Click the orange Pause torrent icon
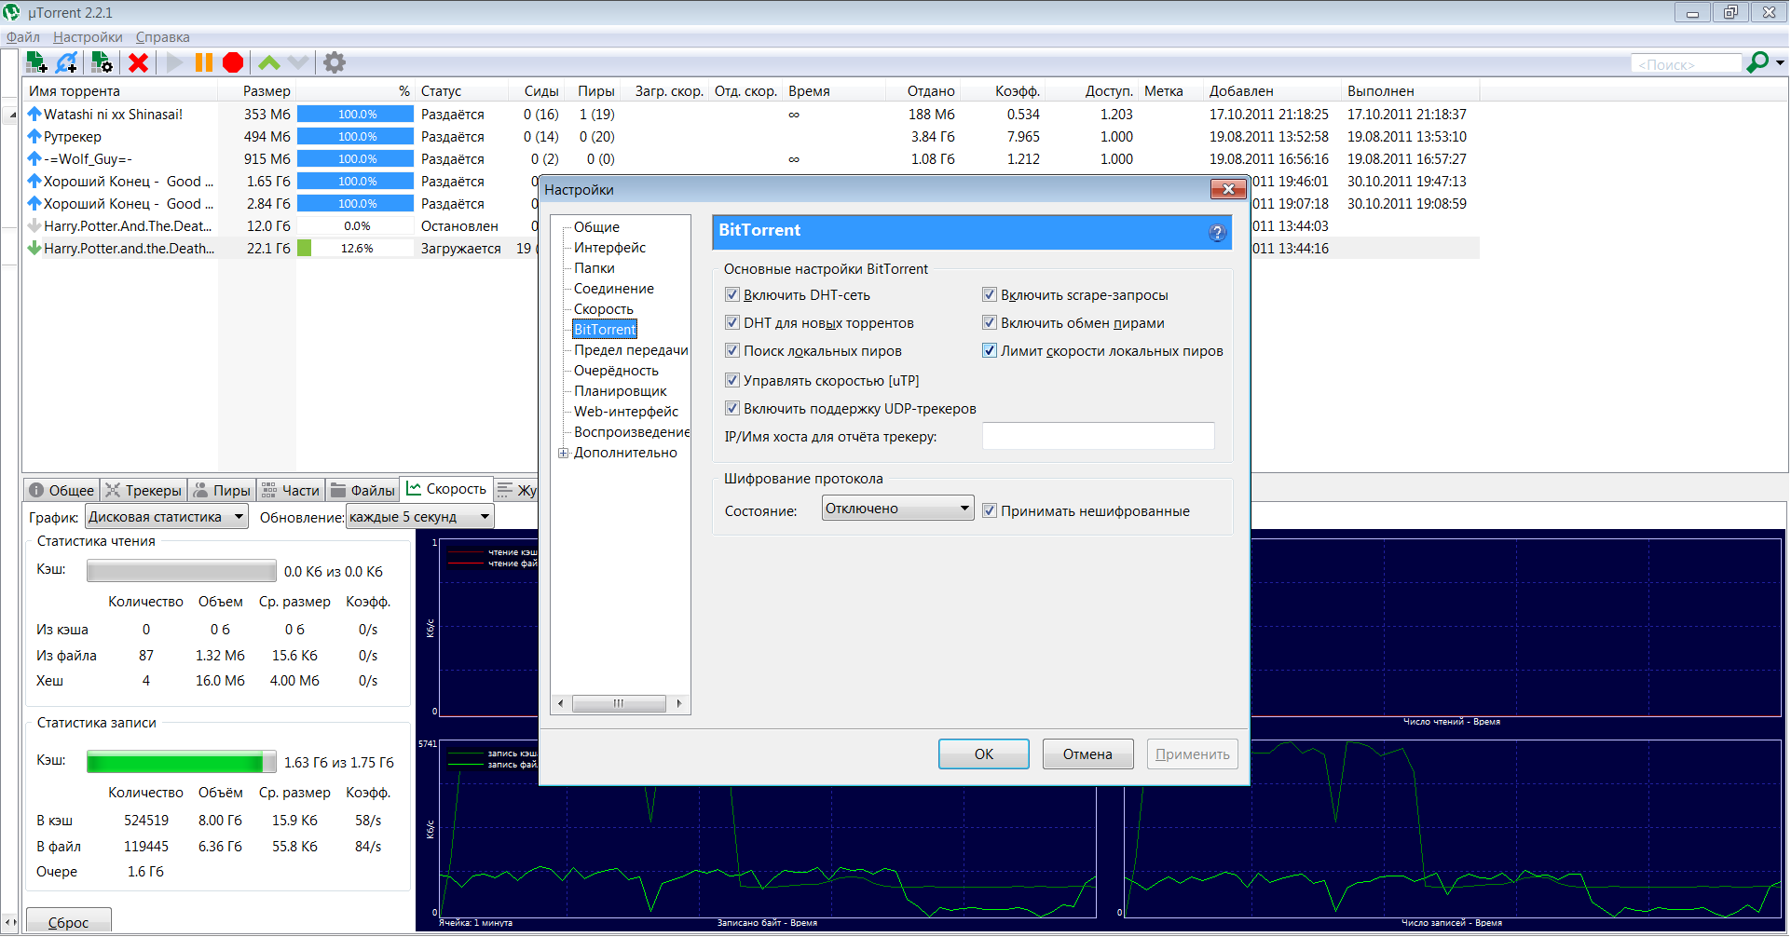 [x=203, y=62]
